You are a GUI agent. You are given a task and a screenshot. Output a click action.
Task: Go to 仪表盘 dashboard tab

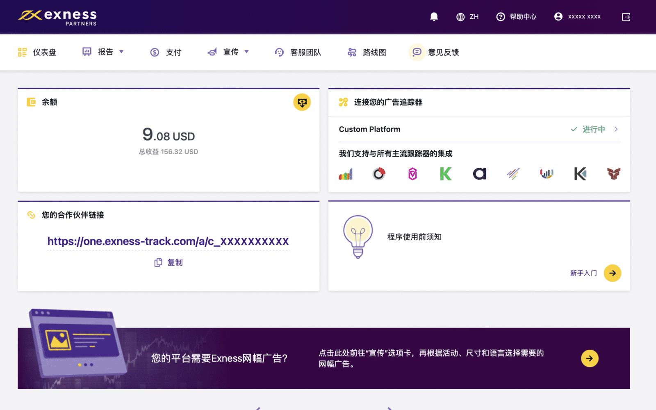click(x=44, y=52)
